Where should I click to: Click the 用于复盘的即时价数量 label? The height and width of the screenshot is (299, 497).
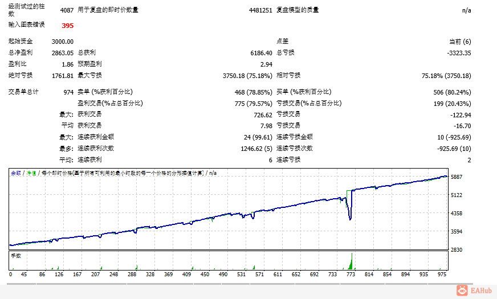click(x=108, y=10)
